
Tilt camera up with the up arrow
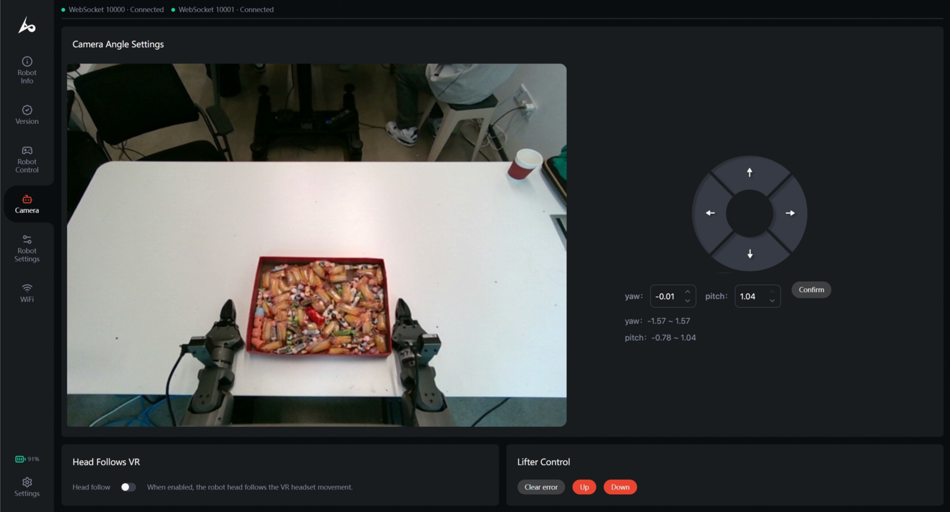pos(750,172)
